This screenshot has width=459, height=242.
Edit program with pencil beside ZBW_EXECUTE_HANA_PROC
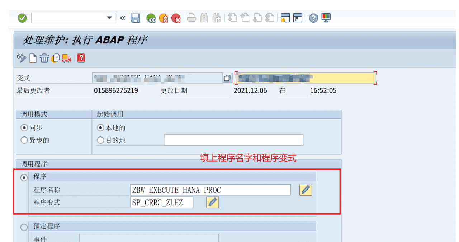pyautogui.click(x=306, y=190)
